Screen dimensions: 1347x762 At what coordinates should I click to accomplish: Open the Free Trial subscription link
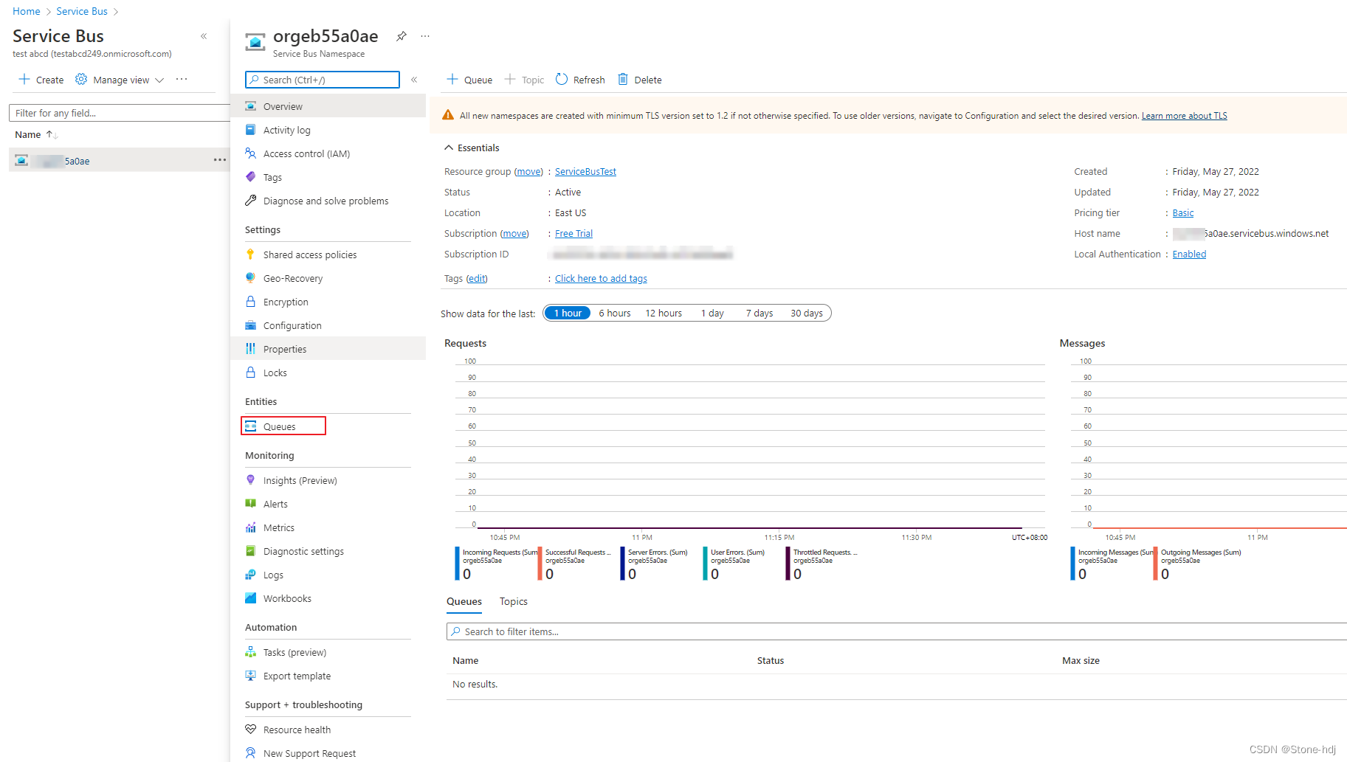pos(573,233)
